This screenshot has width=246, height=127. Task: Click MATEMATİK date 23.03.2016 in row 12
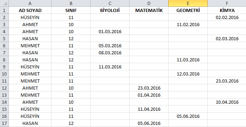pos(149,88)
